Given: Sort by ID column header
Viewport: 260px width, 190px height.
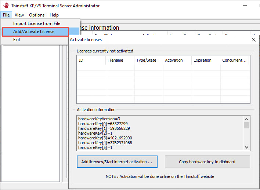Looking at the screenshot, I should [91, 60].
